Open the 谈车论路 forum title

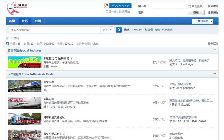point(49,82)
